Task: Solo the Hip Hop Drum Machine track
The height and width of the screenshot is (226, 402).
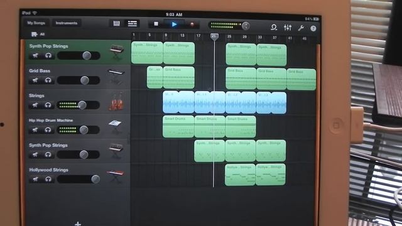Action: (48, 130)
